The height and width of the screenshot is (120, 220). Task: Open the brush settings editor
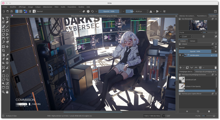click(30, 11)
